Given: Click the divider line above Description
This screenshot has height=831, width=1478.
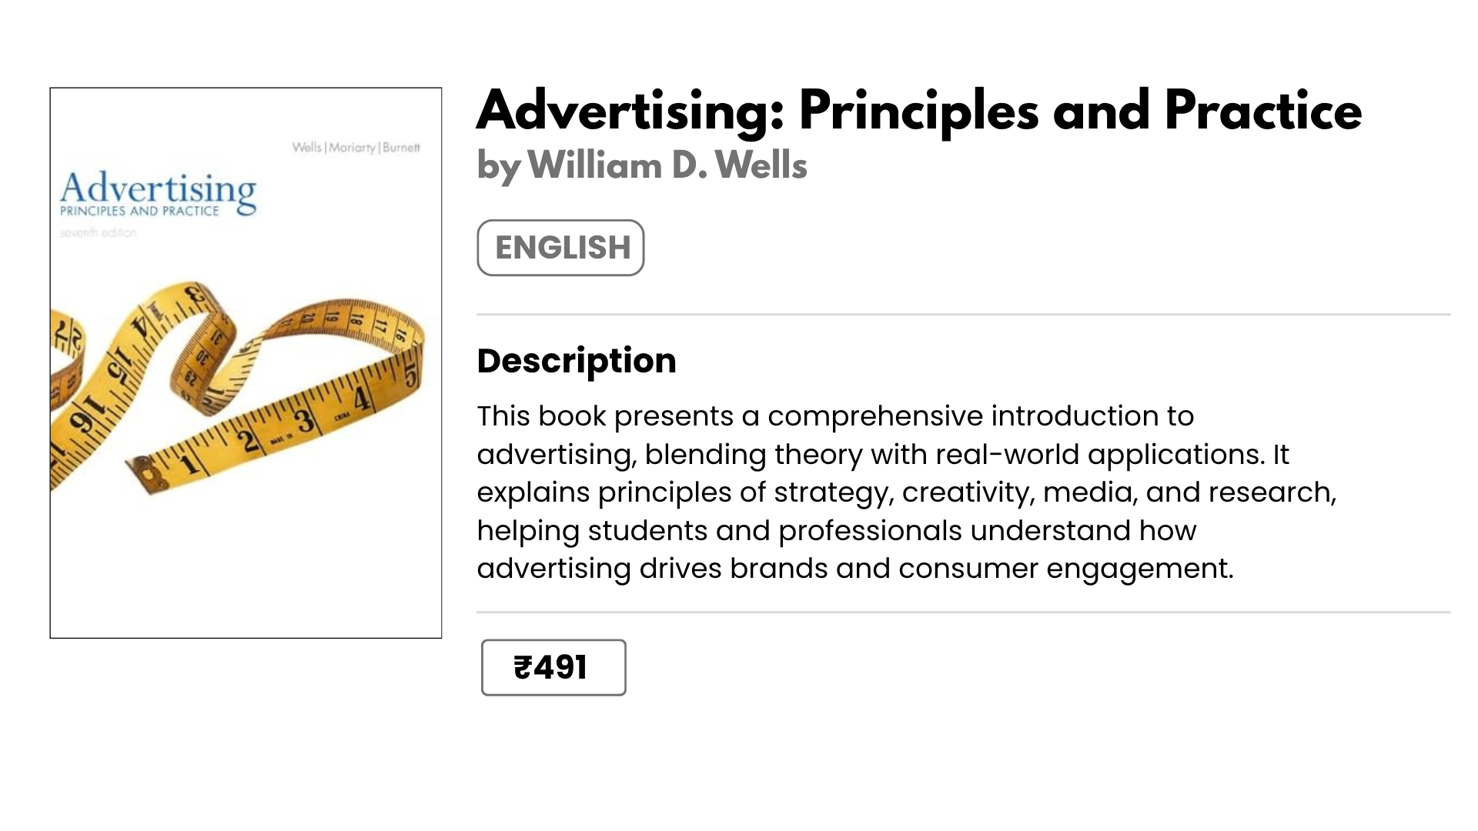Looking at the screenshot, I should (963, 314).
